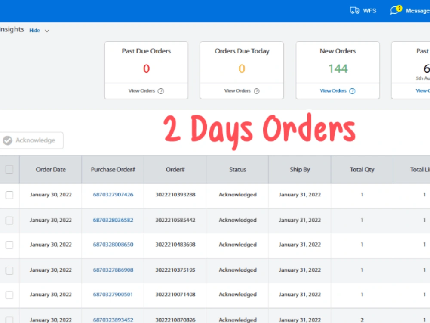Viewport: 430px width, 323px height.
Task: Click Insights heading text
Action: [12, 29]
